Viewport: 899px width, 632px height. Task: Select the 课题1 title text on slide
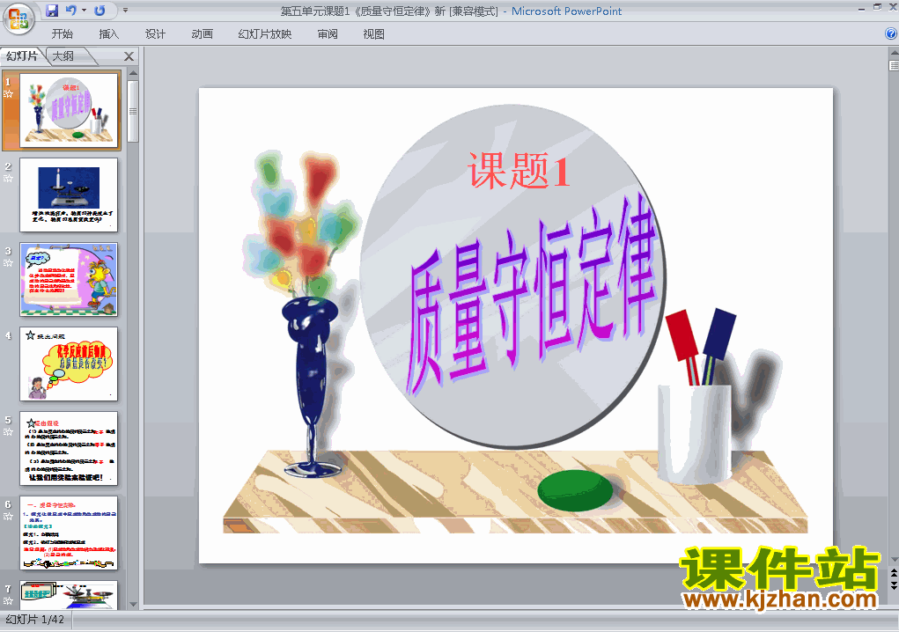tap(519, 170)
